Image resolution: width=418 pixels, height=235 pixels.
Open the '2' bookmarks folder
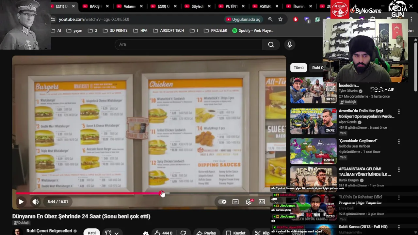[92, 30]
